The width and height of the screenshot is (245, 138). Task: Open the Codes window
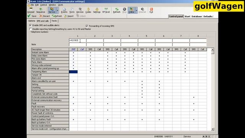[88, 10]
